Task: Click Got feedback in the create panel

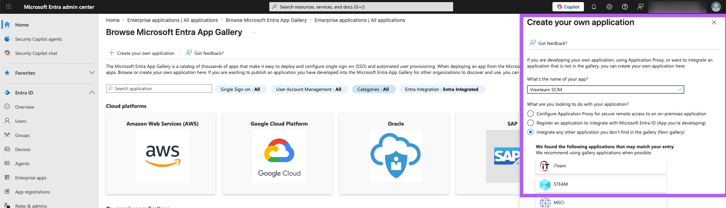Action: click(x=549, y=43)
